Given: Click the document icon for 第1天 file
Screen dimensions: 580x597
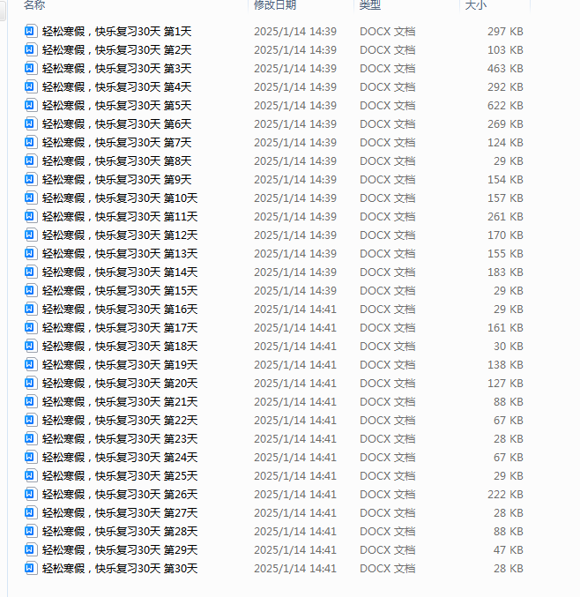Looking at the screenshot, I should click(31, 31).
